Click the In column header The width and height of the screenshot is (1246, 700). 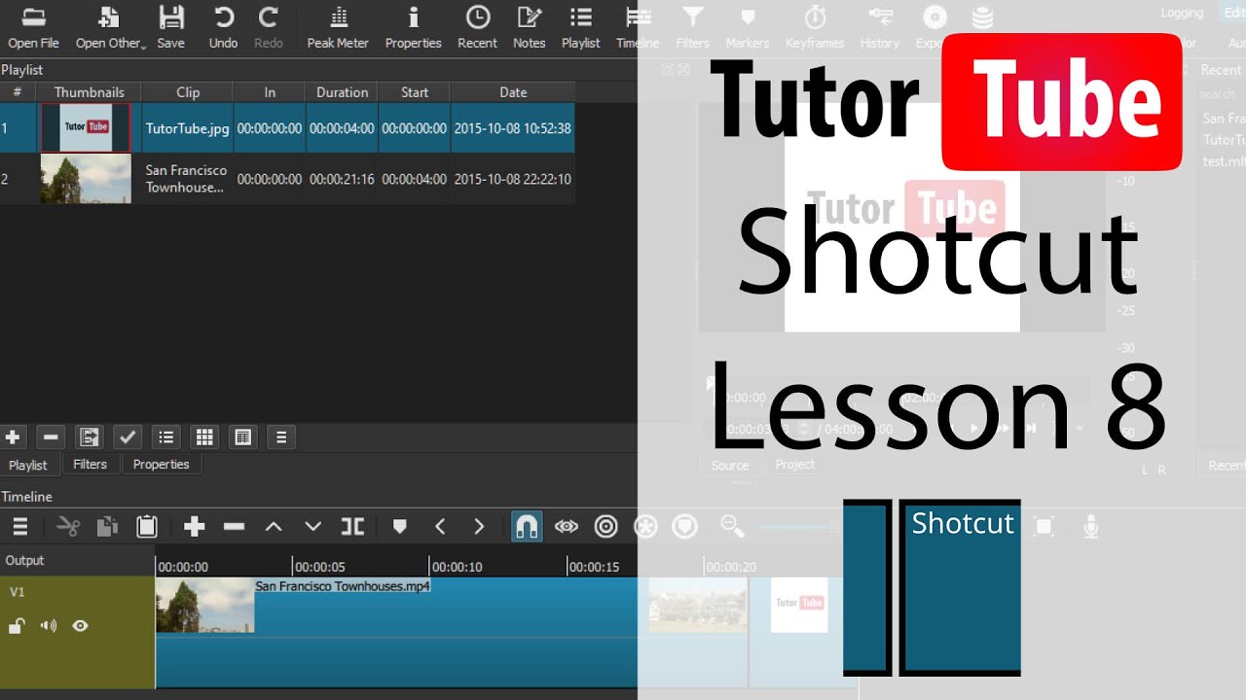[x=270, y=92]
